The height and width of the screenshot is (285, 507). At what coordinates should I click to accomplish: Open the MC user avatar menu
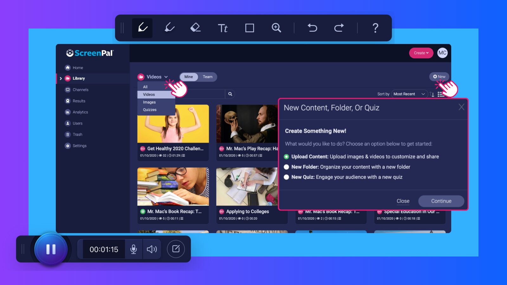pos(442,53)
